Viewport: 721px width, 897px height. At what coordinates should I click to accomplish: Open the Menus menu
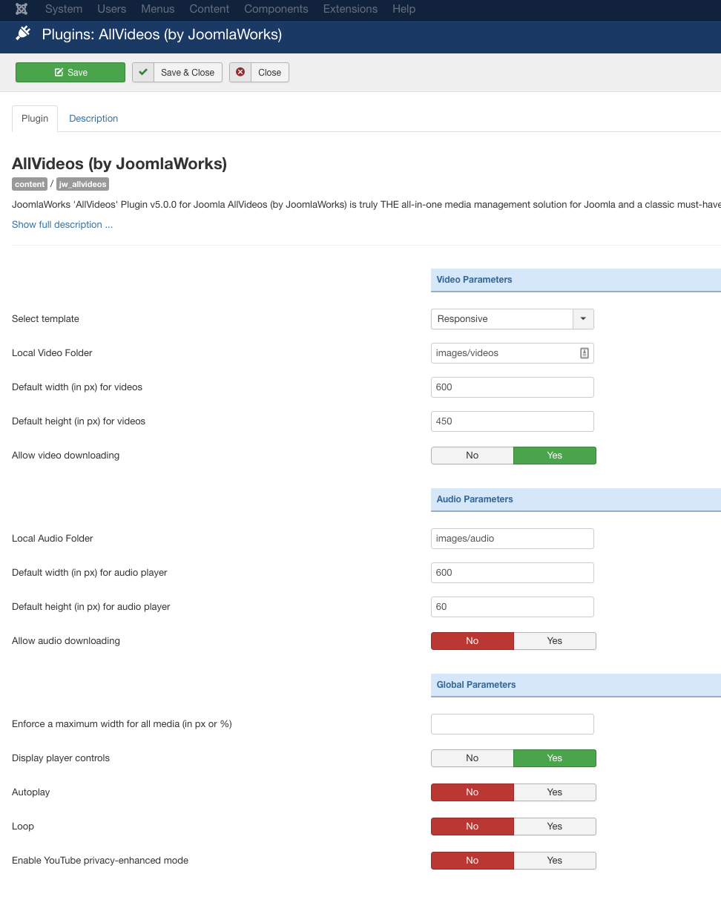pyautogui.click(x=158, y=9)
